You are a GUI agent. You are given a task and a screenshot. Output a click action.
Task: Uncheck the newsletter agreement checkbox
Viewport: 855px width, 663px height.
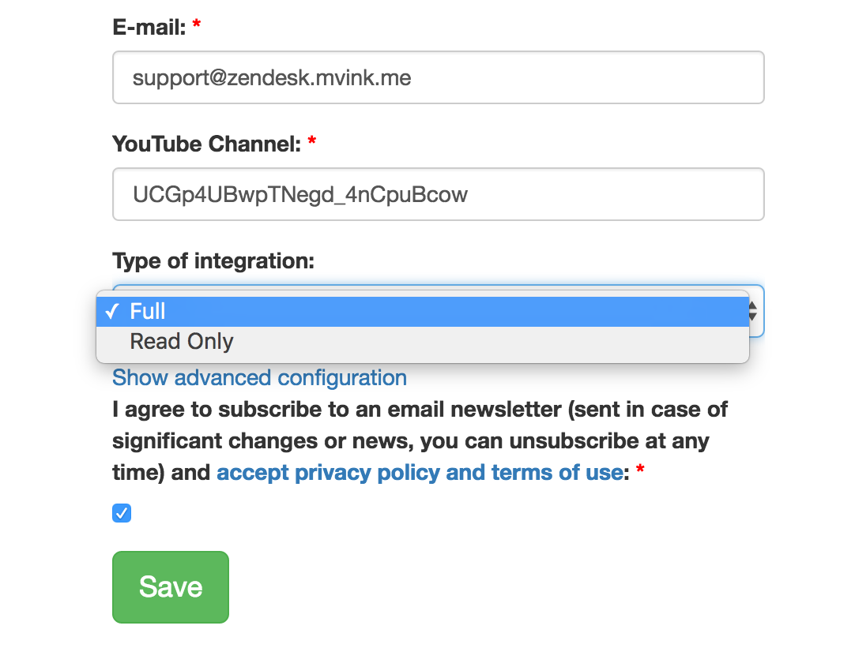pyautogui.click(x=122, y=514)
